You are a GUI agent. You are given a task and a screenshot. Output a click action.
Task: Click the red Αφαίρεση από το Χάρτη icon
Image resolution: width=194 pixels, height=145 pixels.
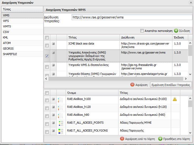point(122,139)
